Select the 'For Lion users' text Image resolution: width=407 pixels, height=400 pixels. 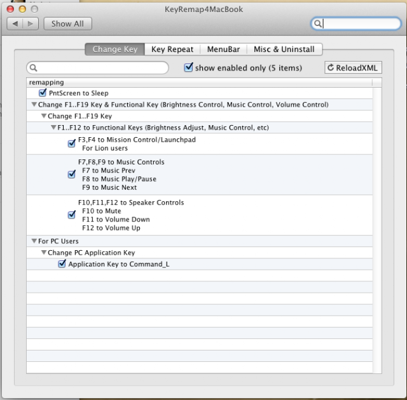(105, 148)
